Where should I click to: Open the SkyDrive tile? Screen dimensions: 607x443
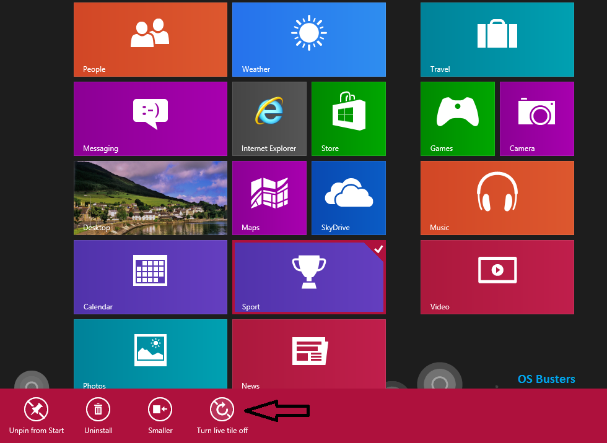tap(348, 197)
